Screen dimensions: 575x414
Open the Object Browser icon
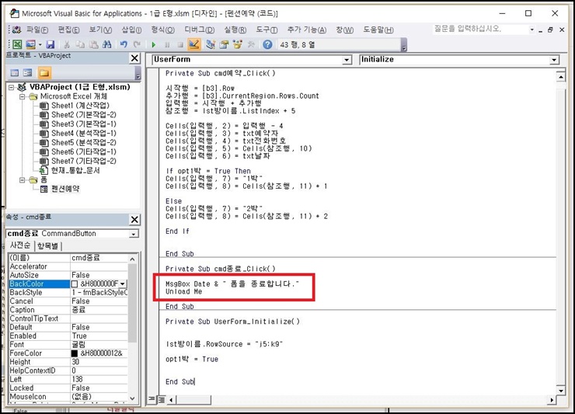237,44
